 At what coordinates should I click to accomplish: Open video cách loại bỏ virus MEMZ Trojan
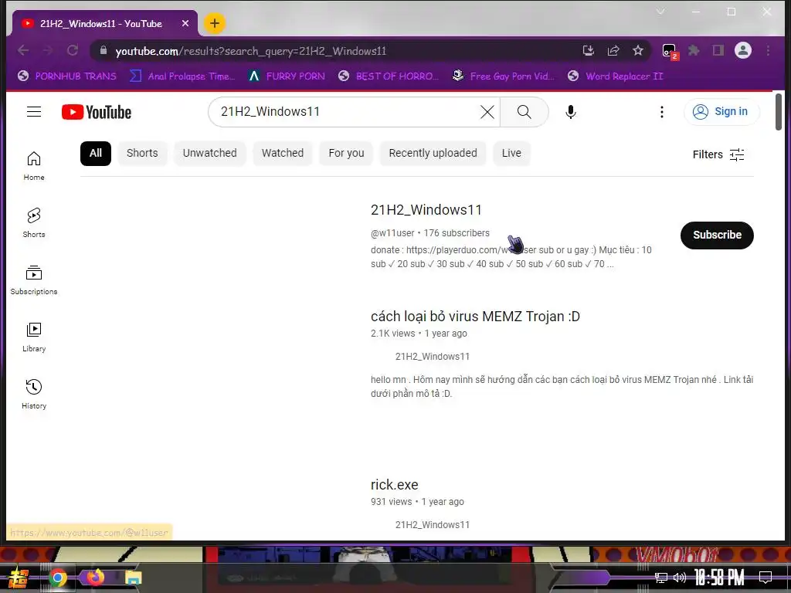click(475, 316)
